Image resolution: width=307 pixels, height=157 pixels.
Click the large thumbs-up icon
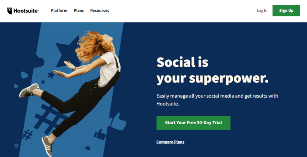[118, 121]
